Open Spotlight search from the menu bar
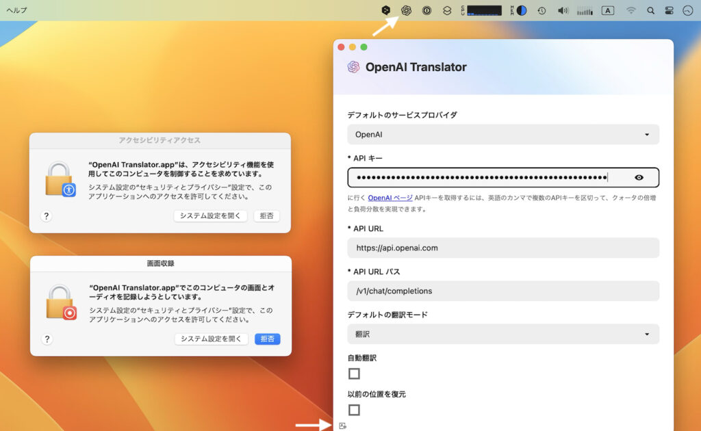The image size is (701, 431). (x=650, y=10)
